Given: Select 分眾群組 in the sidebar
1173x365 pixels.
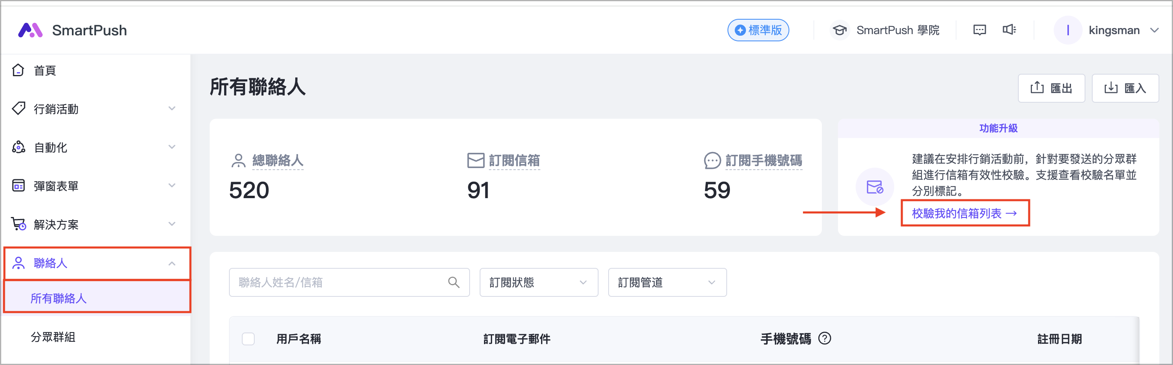Looking at the screenshot, I should (x=53, y=337).
